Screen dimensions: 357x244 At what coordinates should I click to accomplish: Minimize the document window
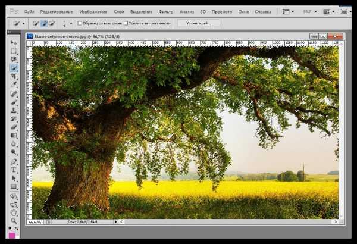(x=314, y=36)
